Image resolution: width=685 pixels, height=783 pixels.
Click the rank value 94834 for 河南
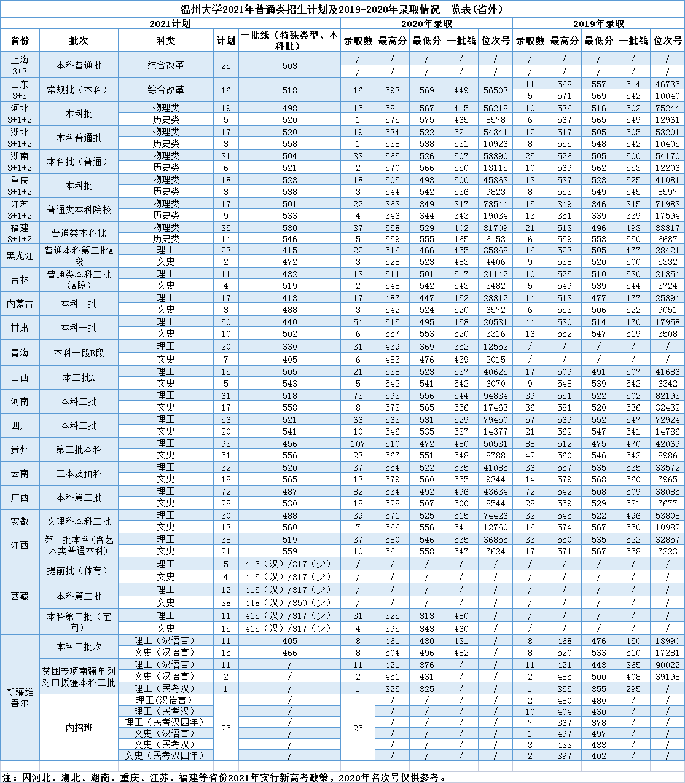click(x=495, y=396)
